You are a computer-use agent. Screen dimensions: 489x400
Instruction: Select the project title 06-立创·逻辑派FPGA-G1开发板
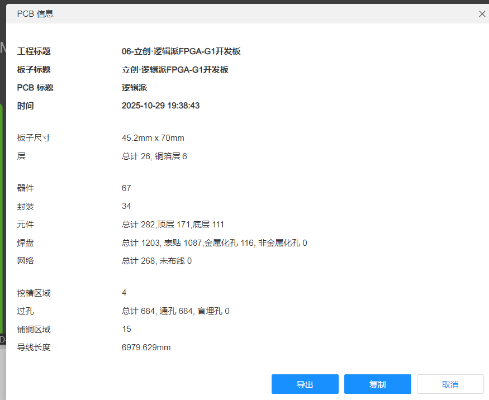[181, 51]
